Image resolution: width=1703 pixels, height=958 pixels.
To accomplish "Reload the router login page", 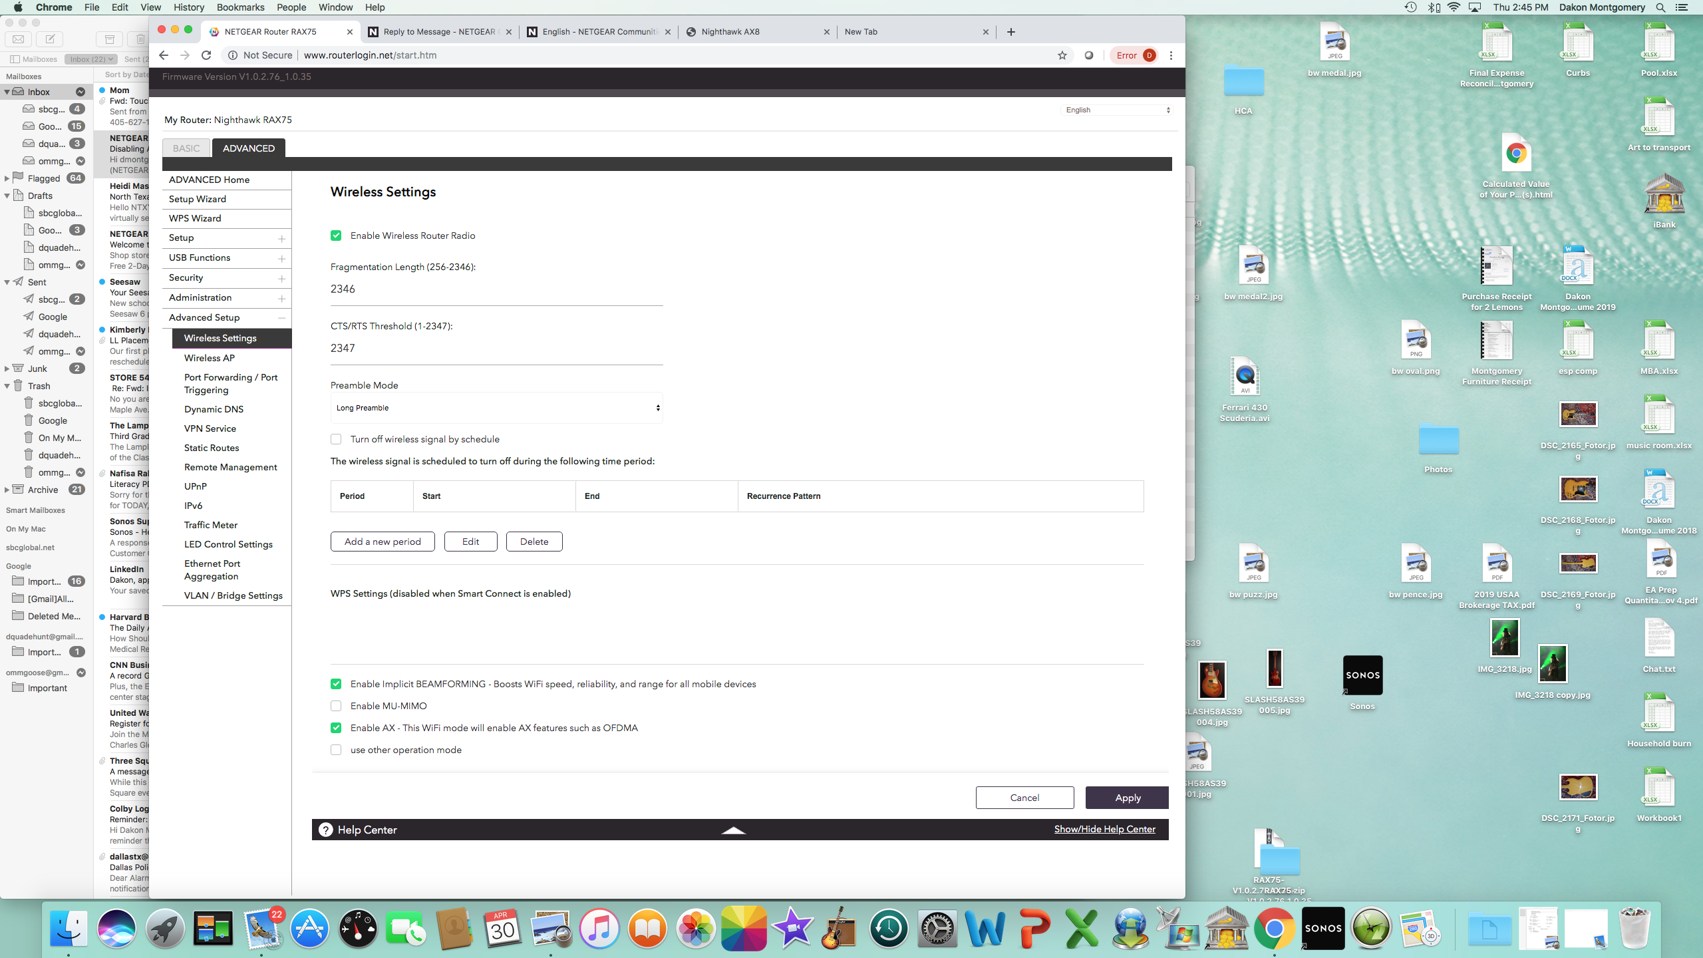I will pos(206,55).
